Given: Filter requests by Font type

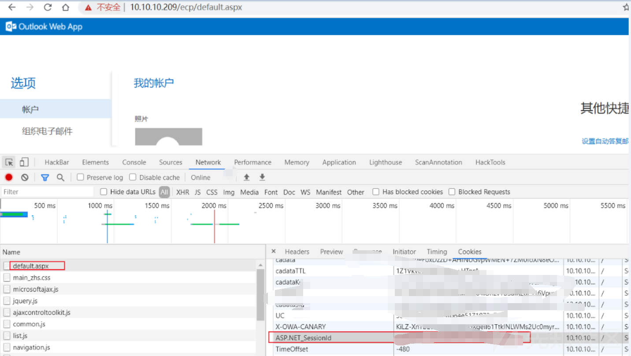Looking at the screenshot, I should pyautogui.click(x=271, y=192).
